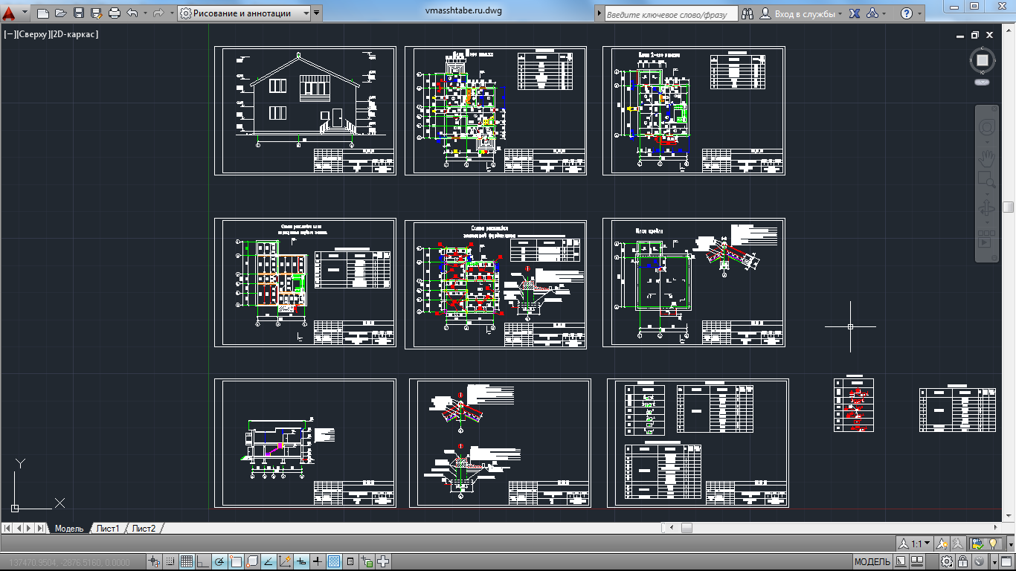Select the Zoom Extents navigation bar tool
The height and width of the screenshot is (571, 1016).
(x=987, y=180)
